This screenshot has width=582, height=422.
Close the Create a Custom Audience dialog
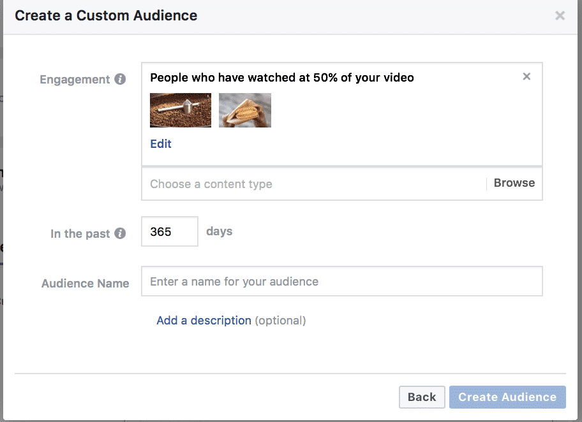coord(560,15)
